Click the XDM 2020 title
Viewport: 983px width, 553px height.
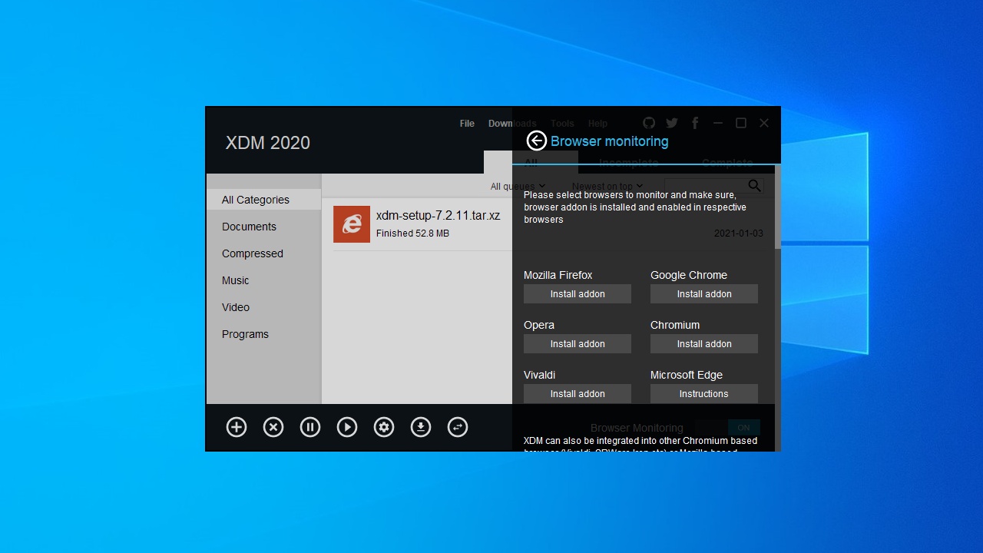click(x=268, y=143)
